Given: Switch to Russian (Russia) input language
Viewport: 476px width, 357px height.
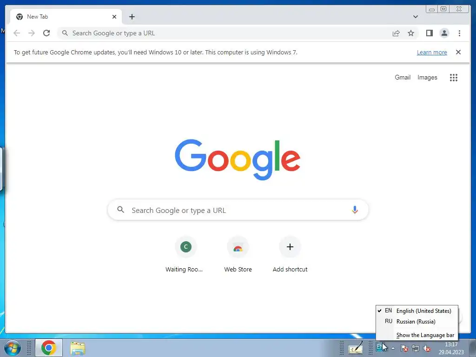Looking at the screenshot, I should (417, 322).
